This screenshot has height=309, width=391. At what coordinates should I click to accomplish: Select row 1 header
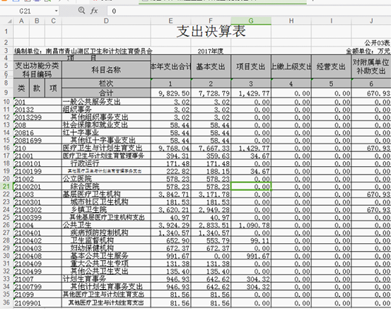tap(6, 31)
